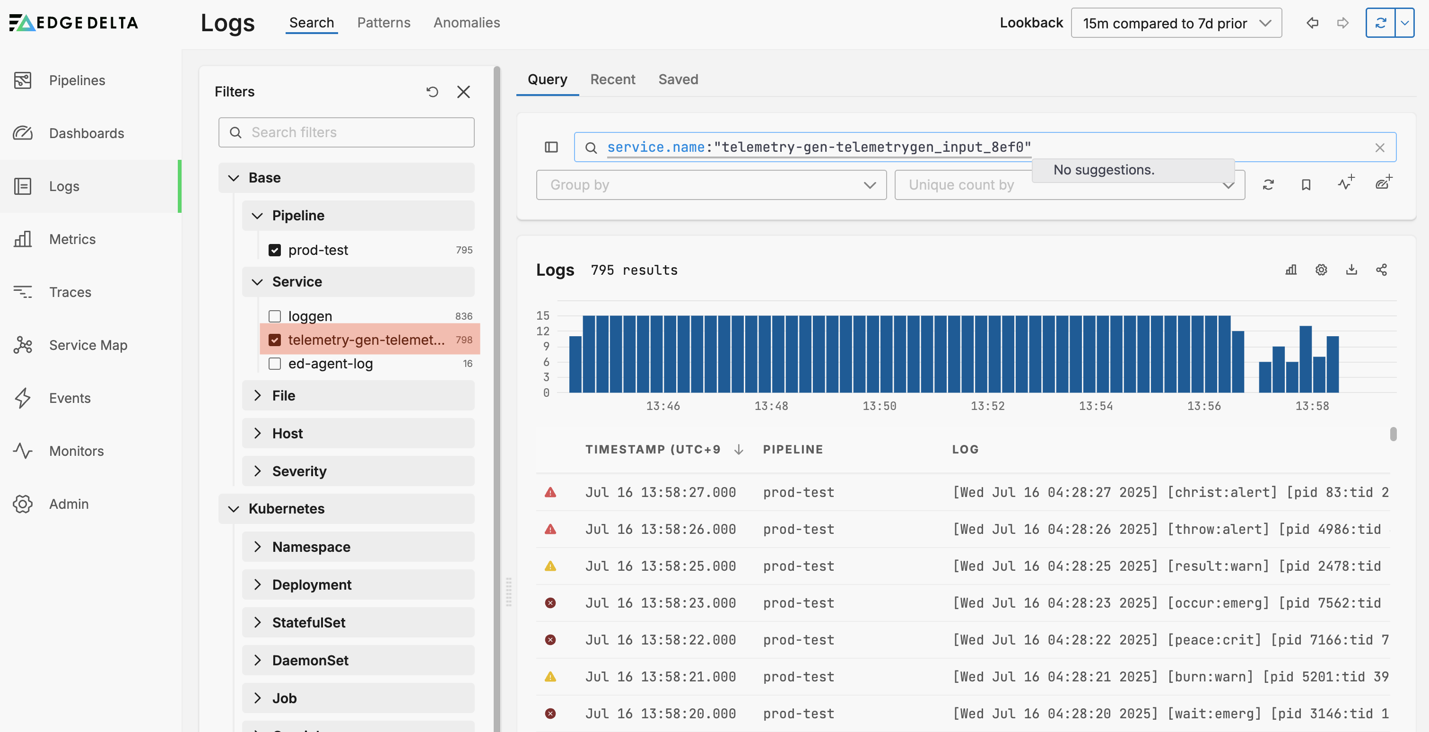This screenshot has height=732, width=1429.
Task: Add query to dashboard icon
Action: point(1384,183)
